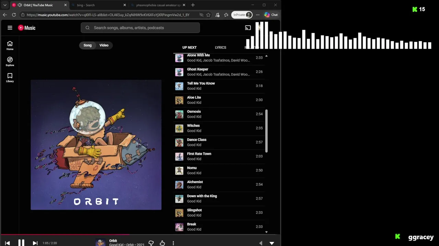Click the Search songs, albums, artists field
This screenshot has height=246, width=439.
[x=140, y=28]
